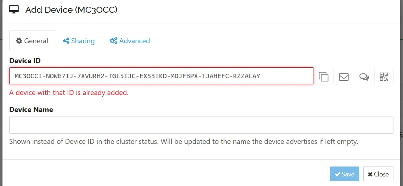Click the 'Add Device (MC3OCC)' title text

(71, 10)
